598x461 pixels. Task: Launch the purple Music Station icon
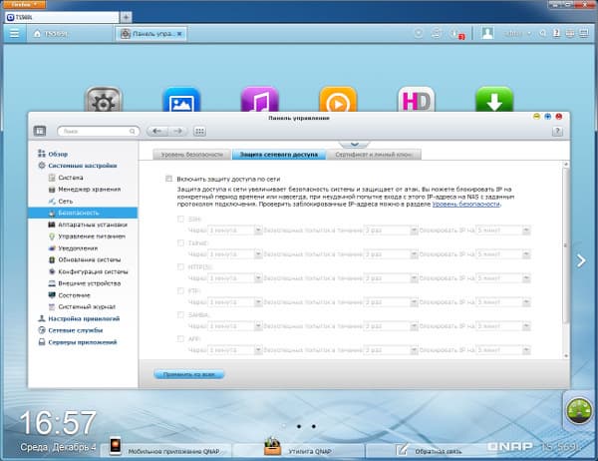(x=260, y=100)
